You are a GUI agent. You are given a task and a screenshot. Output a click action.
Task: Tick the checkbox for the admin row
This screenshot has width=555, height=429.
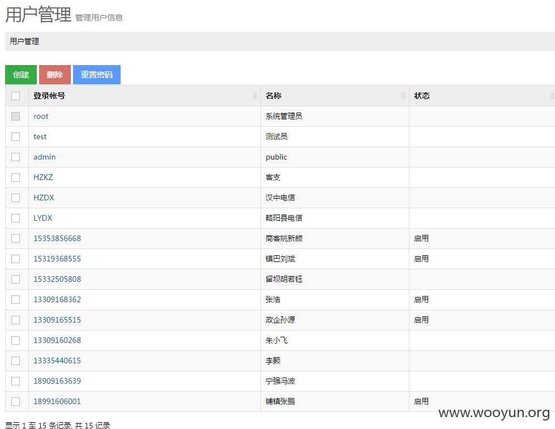tap(16, 157)
